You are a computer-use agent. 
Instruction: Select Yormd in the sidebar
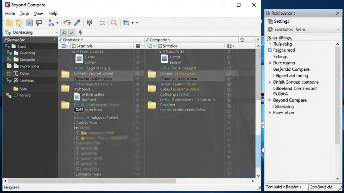point(25,95)
